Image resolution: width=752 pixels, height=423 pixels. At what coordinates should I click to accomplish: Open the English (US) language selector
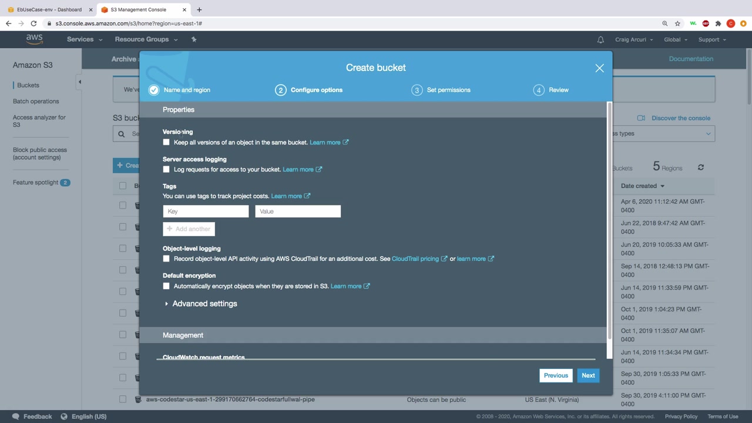pos(85,417)
